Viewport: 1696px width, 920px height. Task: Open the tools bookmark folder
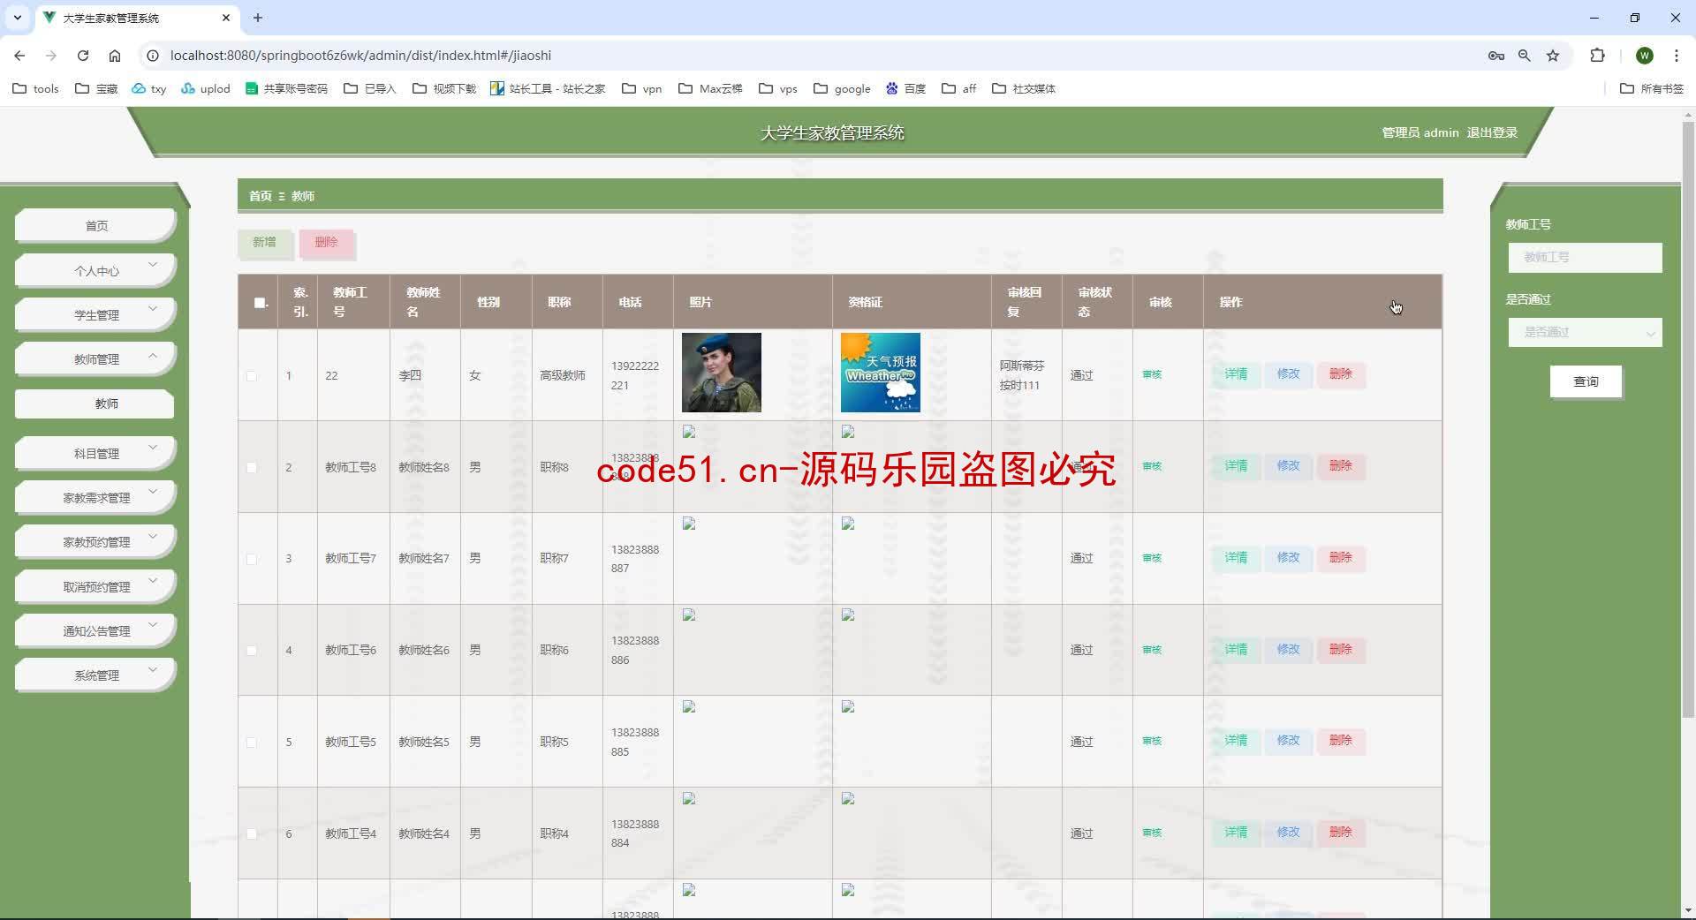[x=35, y=88]
